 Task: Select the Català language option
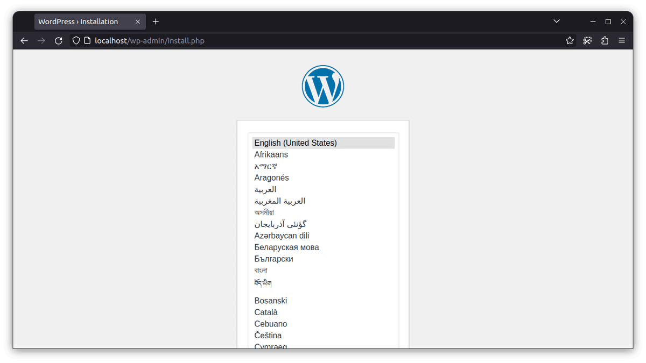(x=266, y=312)
